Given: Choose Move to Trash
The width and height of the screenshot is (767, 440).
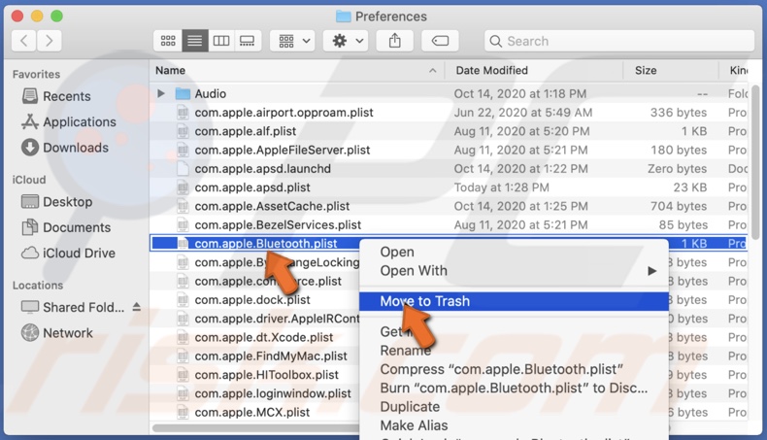Looking at the screenshot, I should pos(515,301).
